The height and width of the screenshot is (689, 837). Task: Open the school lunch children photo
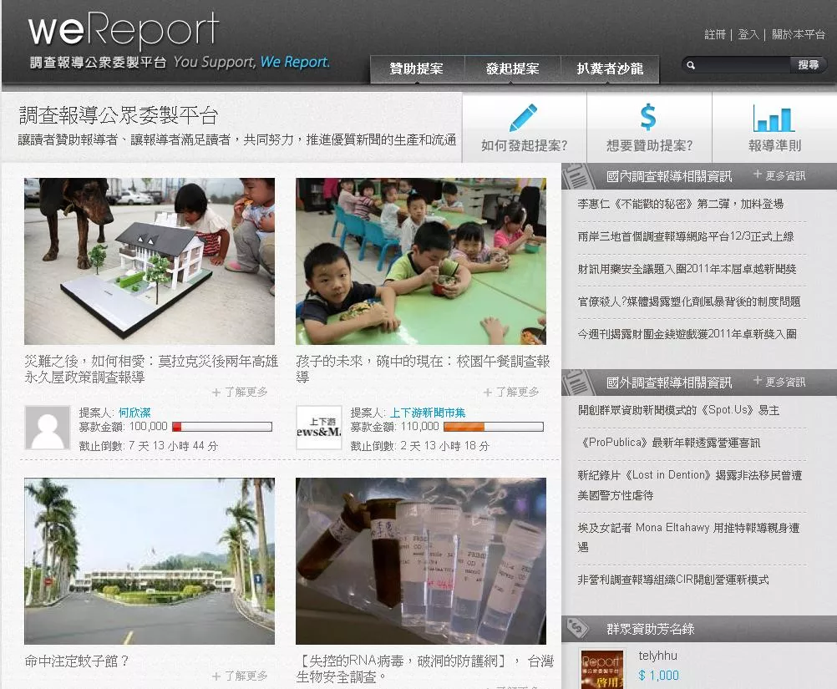(421, 261)
